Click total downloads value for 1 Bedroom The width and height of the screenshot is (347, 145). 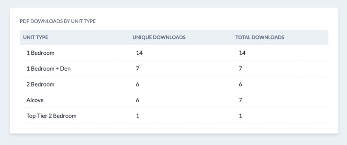pyautogui.click(x=242, y=53)
